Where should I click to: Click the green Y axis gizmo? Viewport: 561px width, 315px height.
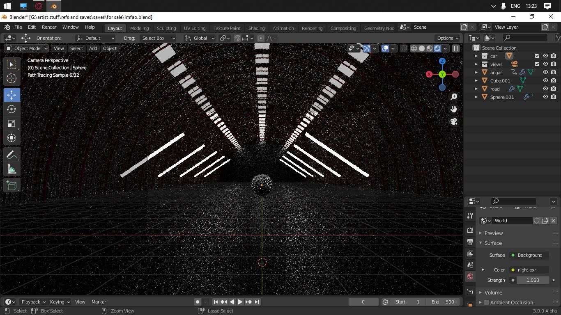click(x=442, y=74)
